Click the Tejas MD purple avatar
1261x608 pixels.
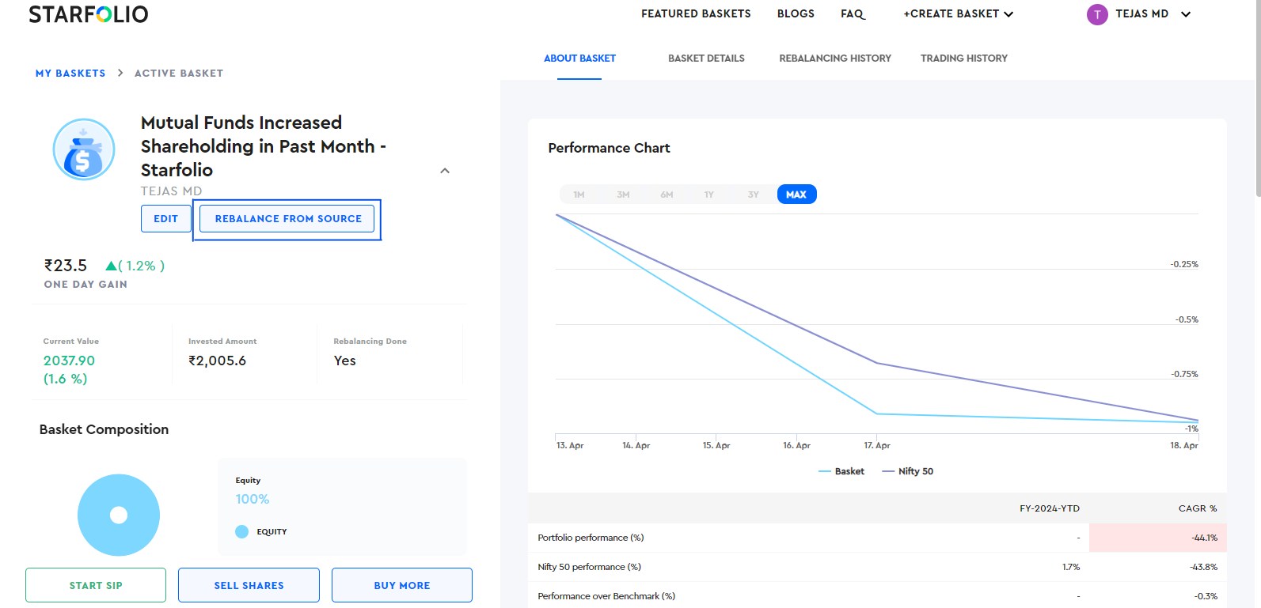1097,14
